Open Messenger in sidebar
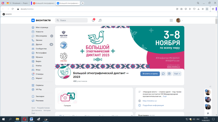This screenshot has width=218, height=122. coord(42,36)
